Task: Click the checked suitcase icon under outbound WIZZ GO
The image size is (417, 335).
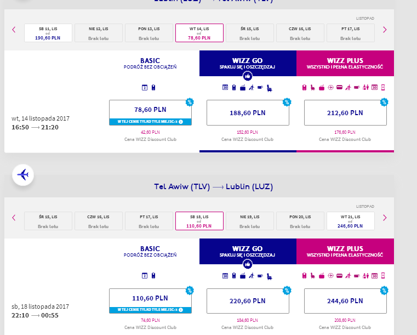Action: (x=243, y=88)
